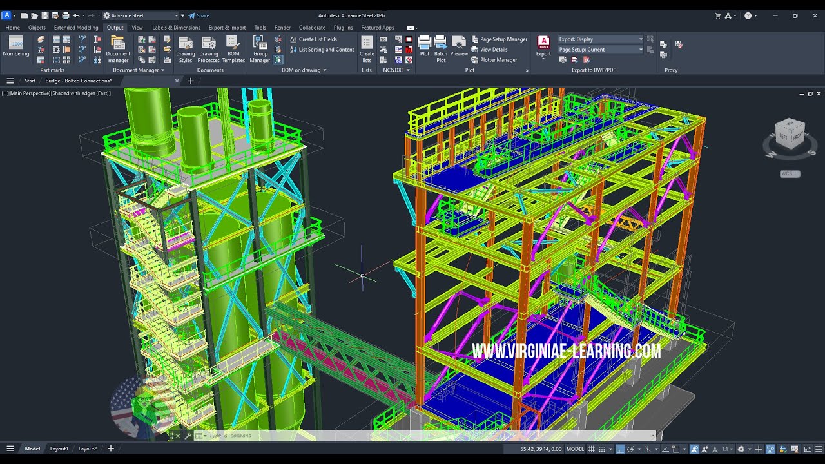The height and width of the screenshot is (464, 825).
Task: Switch to the Home ribbon tab
Action: pos(12,28)
